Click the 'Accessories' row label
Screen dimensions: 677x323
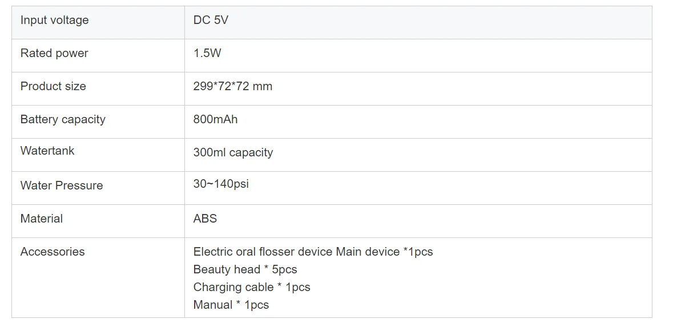(53, 252)
